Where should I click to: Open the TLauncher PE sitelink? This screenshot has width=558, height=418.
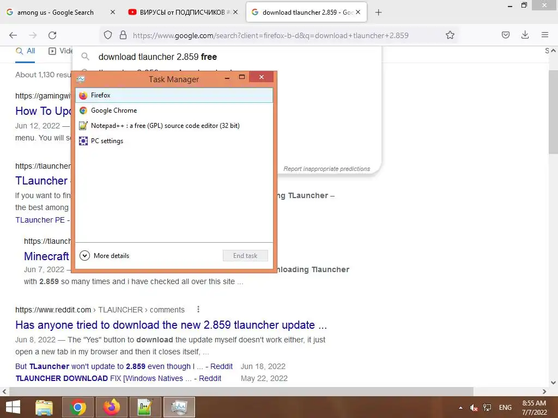[40, 220]
